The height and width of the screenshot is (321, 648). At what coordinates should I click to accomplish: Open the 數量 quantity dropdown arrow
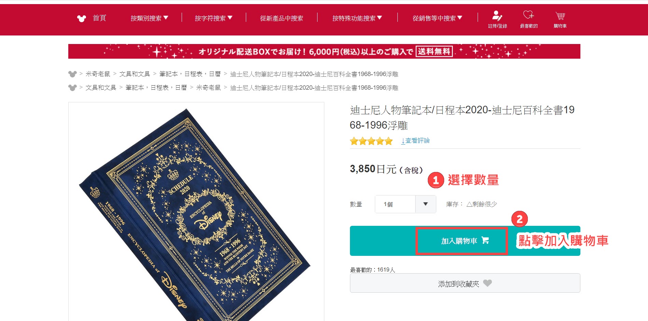[x=425, y=204]
